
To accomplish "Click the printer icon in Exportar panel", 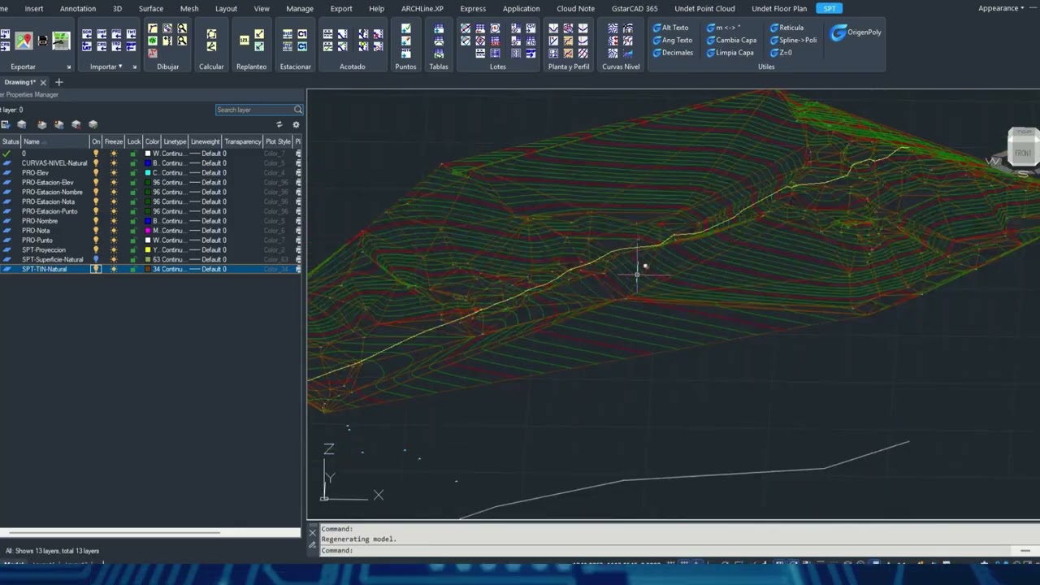I will 43,41.
